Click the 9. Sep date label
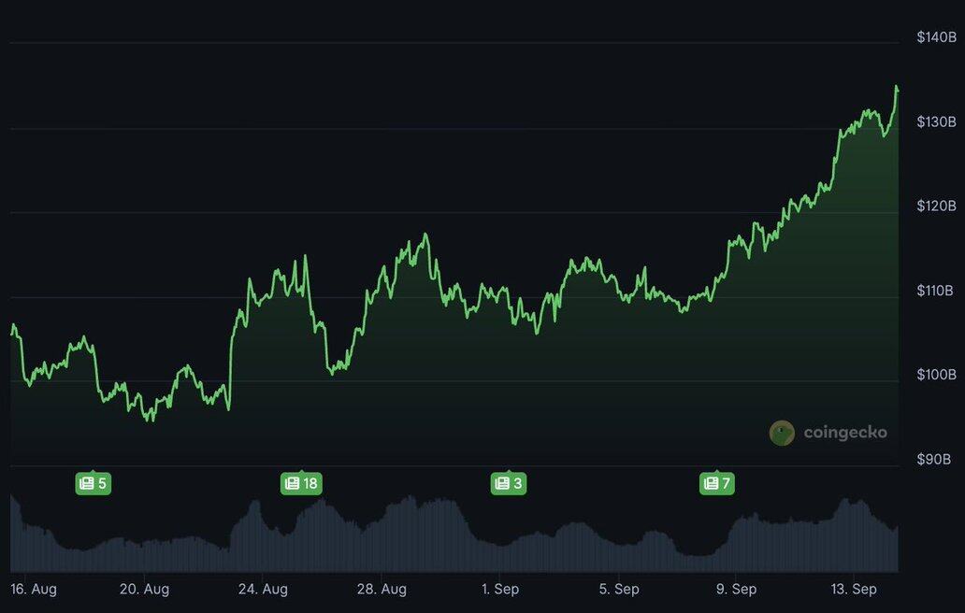Screen dimensions: 965x613 coord(736,589)
